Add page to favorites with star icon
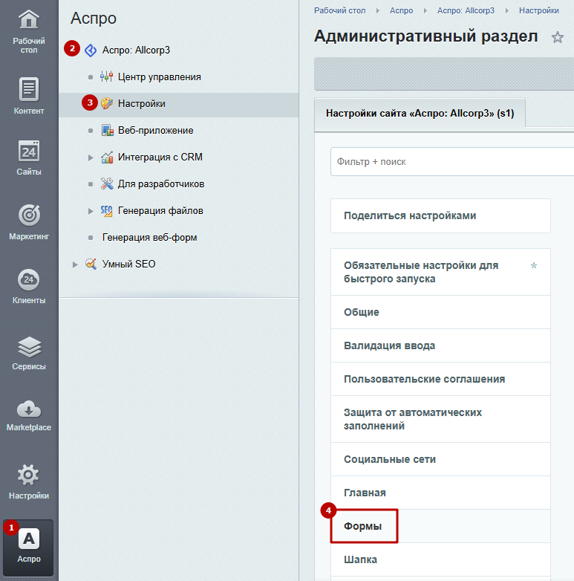This screenshot has height=581, width=574. [557, 37]
